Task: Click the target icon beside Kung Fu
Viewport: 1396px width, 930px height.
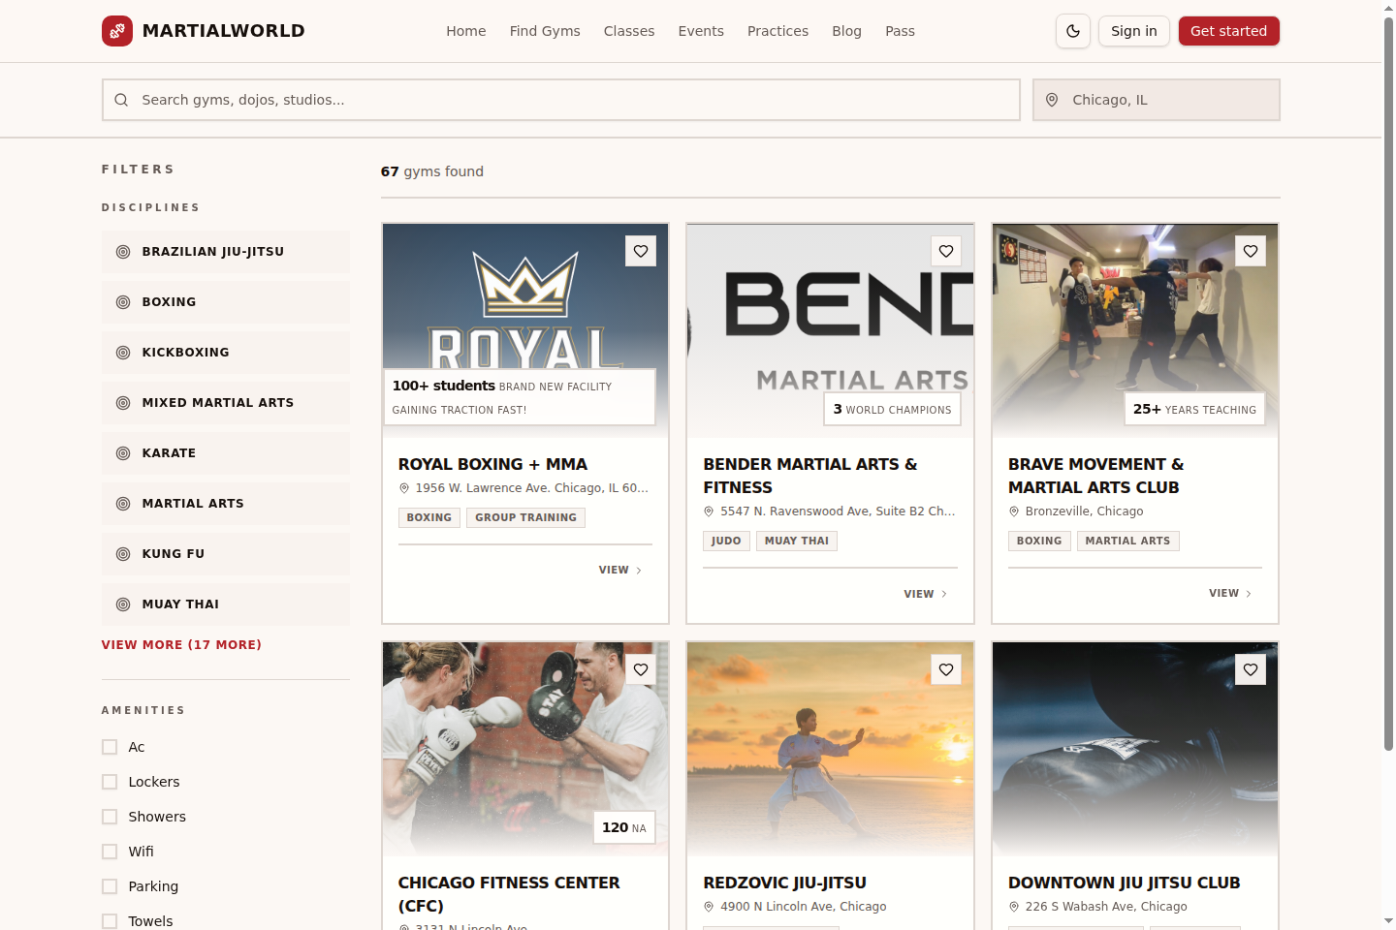Action: click(x=123, y=554)
